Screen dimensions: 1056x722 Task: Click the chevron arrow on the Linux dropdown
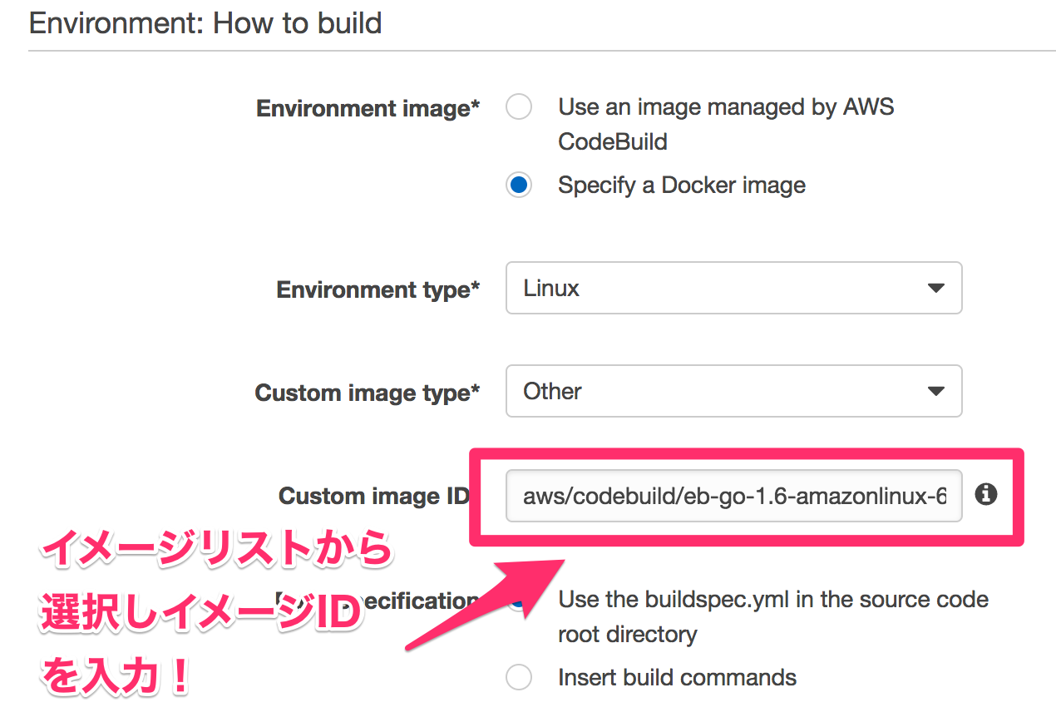(938, 288)
